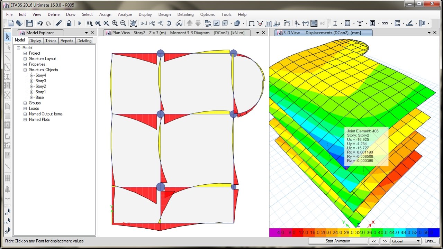Close the Model Explorer panel
The width and height of the screenshot is (443, 249).
pos(92,33)
